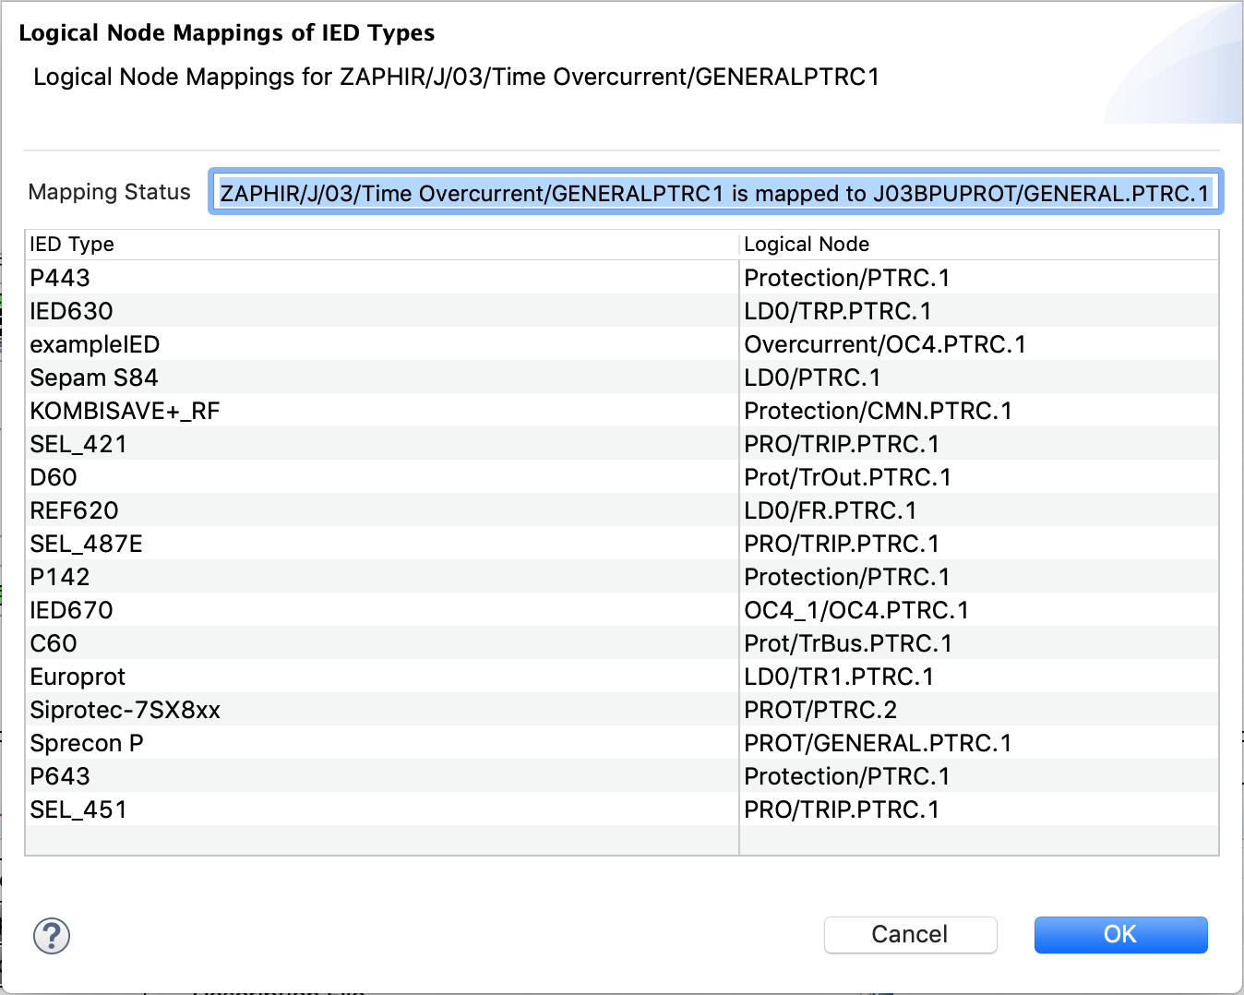Click the Mapping Status text field
Viewport: 1244px width, 995px height.
(x=714, y=193)
